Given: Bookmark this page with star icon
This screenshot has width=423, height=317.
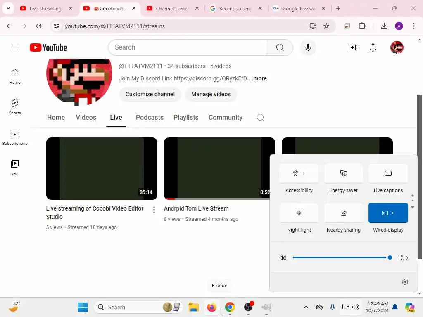Looking at the screenshot, I should point(326,26).
